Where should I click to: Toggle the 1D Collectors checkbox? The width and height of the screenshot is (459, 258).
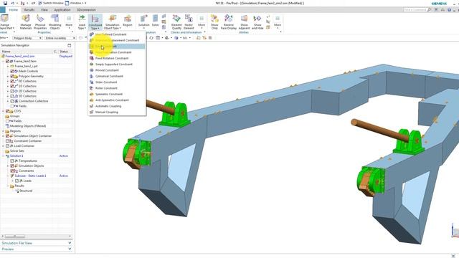click(12, 86)
